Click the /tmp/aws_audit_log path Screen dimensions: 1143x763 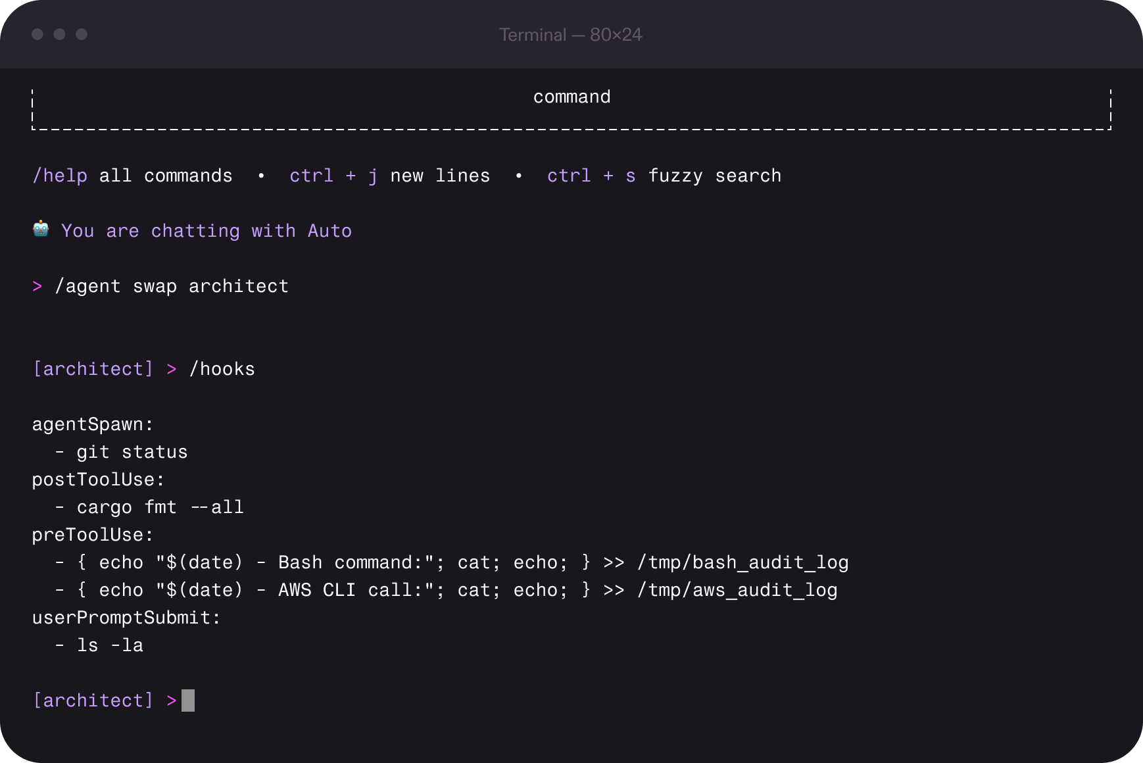click(737, 590)
